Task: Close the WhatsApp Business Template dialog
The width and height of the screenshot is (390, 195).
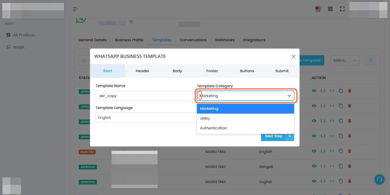Action: [x=293, y=56]
